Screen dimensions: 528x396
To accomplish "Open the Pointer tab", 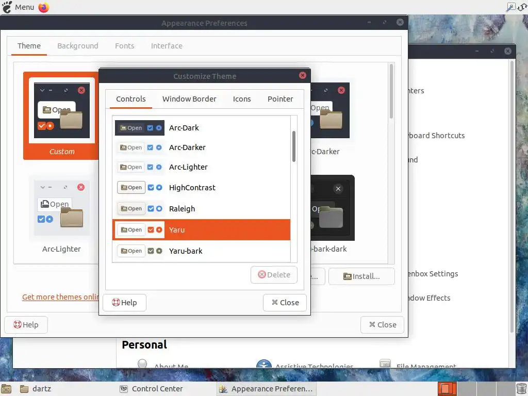I will coord(280,99).
